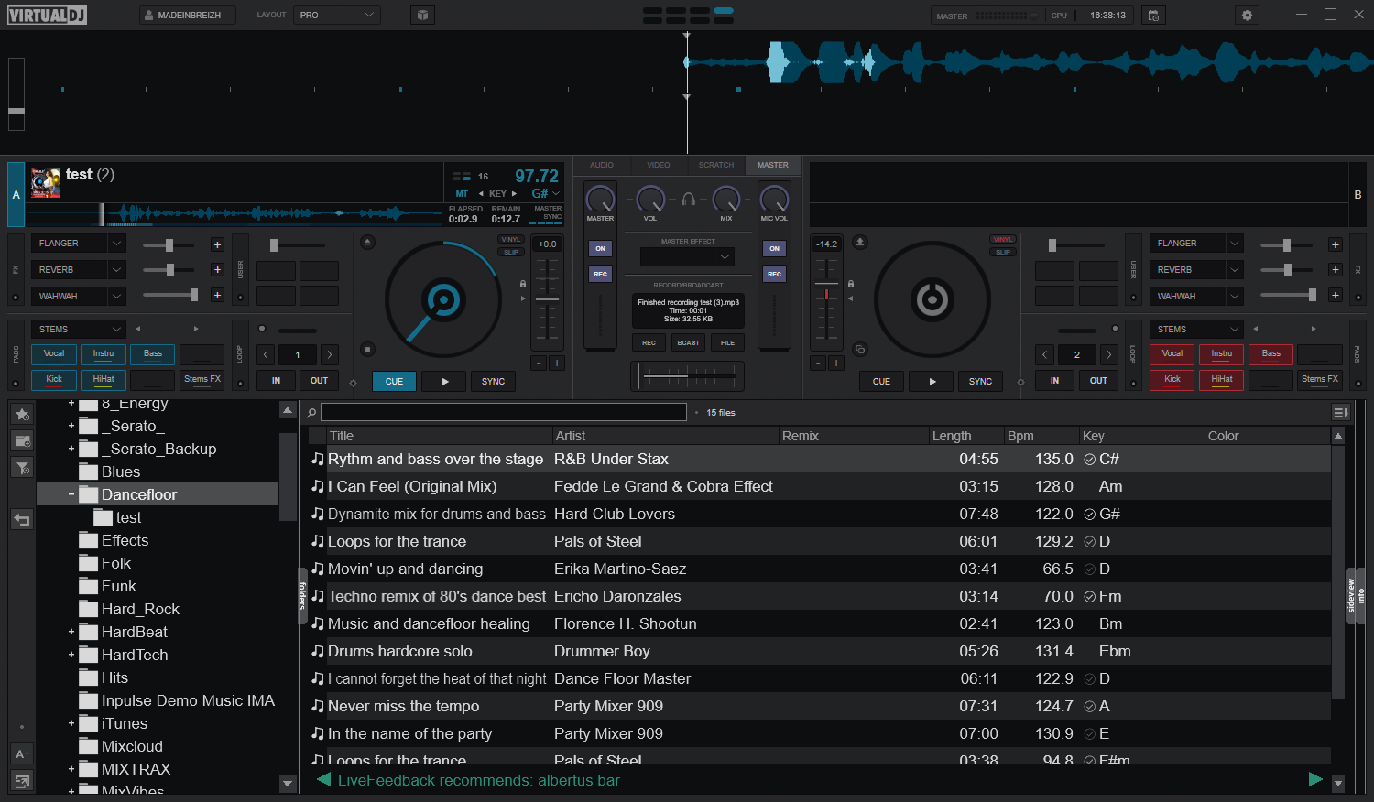Eject the track on deck B
Image resolution: width=1374 pixels, height=802 pixels.
pos(859,242)
